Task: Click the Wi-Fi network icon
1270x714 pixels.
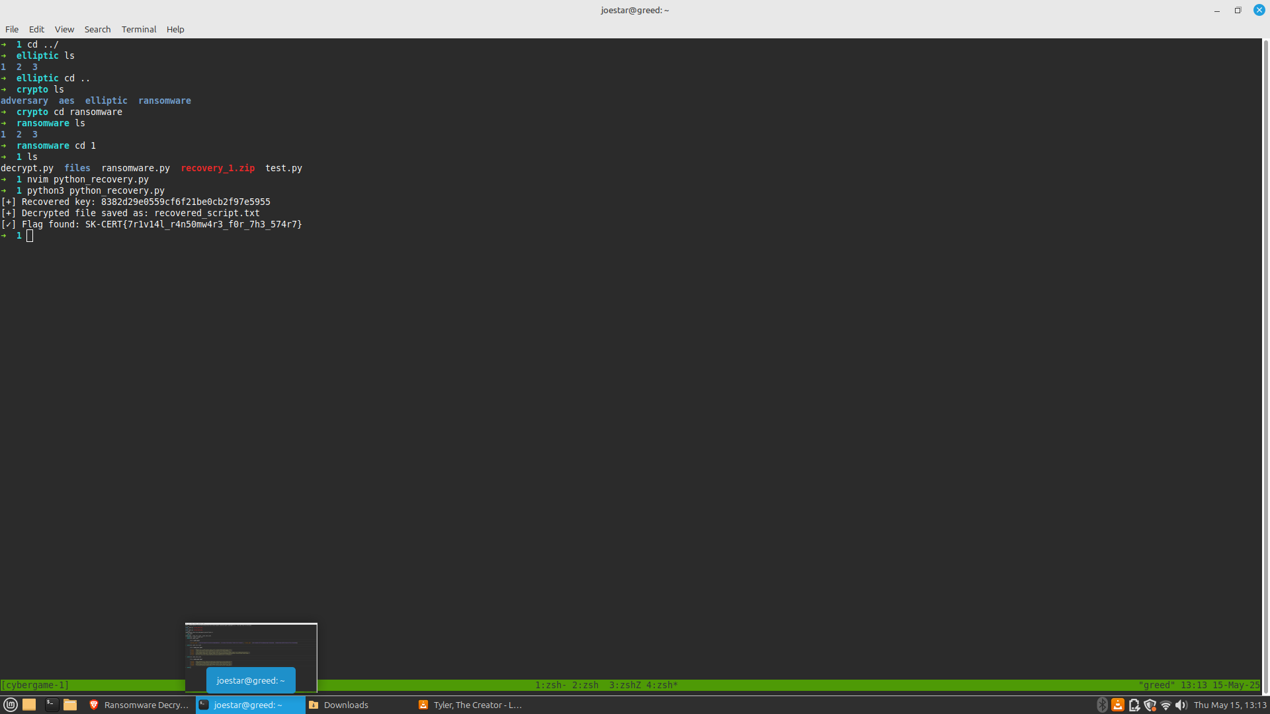Action: pos(1165,705)
